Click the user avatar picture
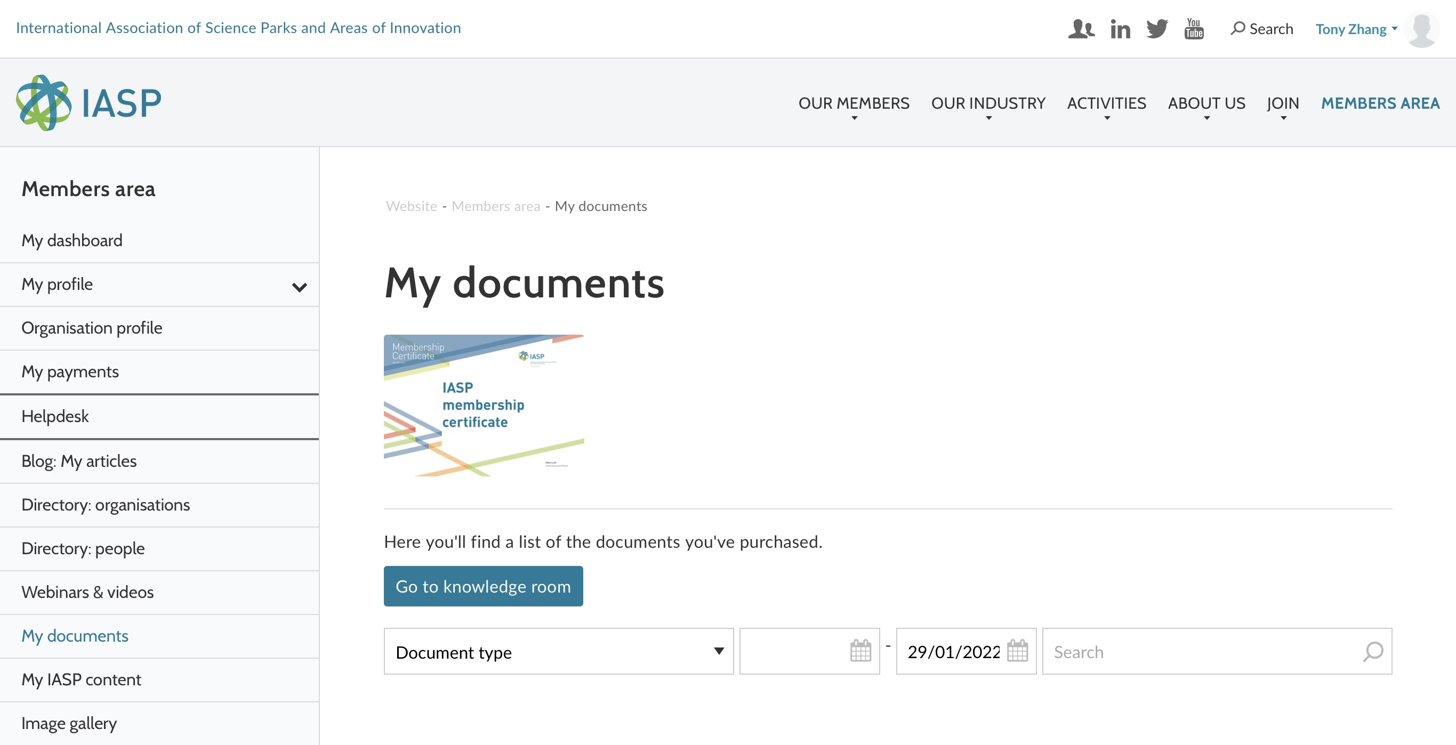The image size is (1456, 745). pyautogui.click(x=1421, y=29)
